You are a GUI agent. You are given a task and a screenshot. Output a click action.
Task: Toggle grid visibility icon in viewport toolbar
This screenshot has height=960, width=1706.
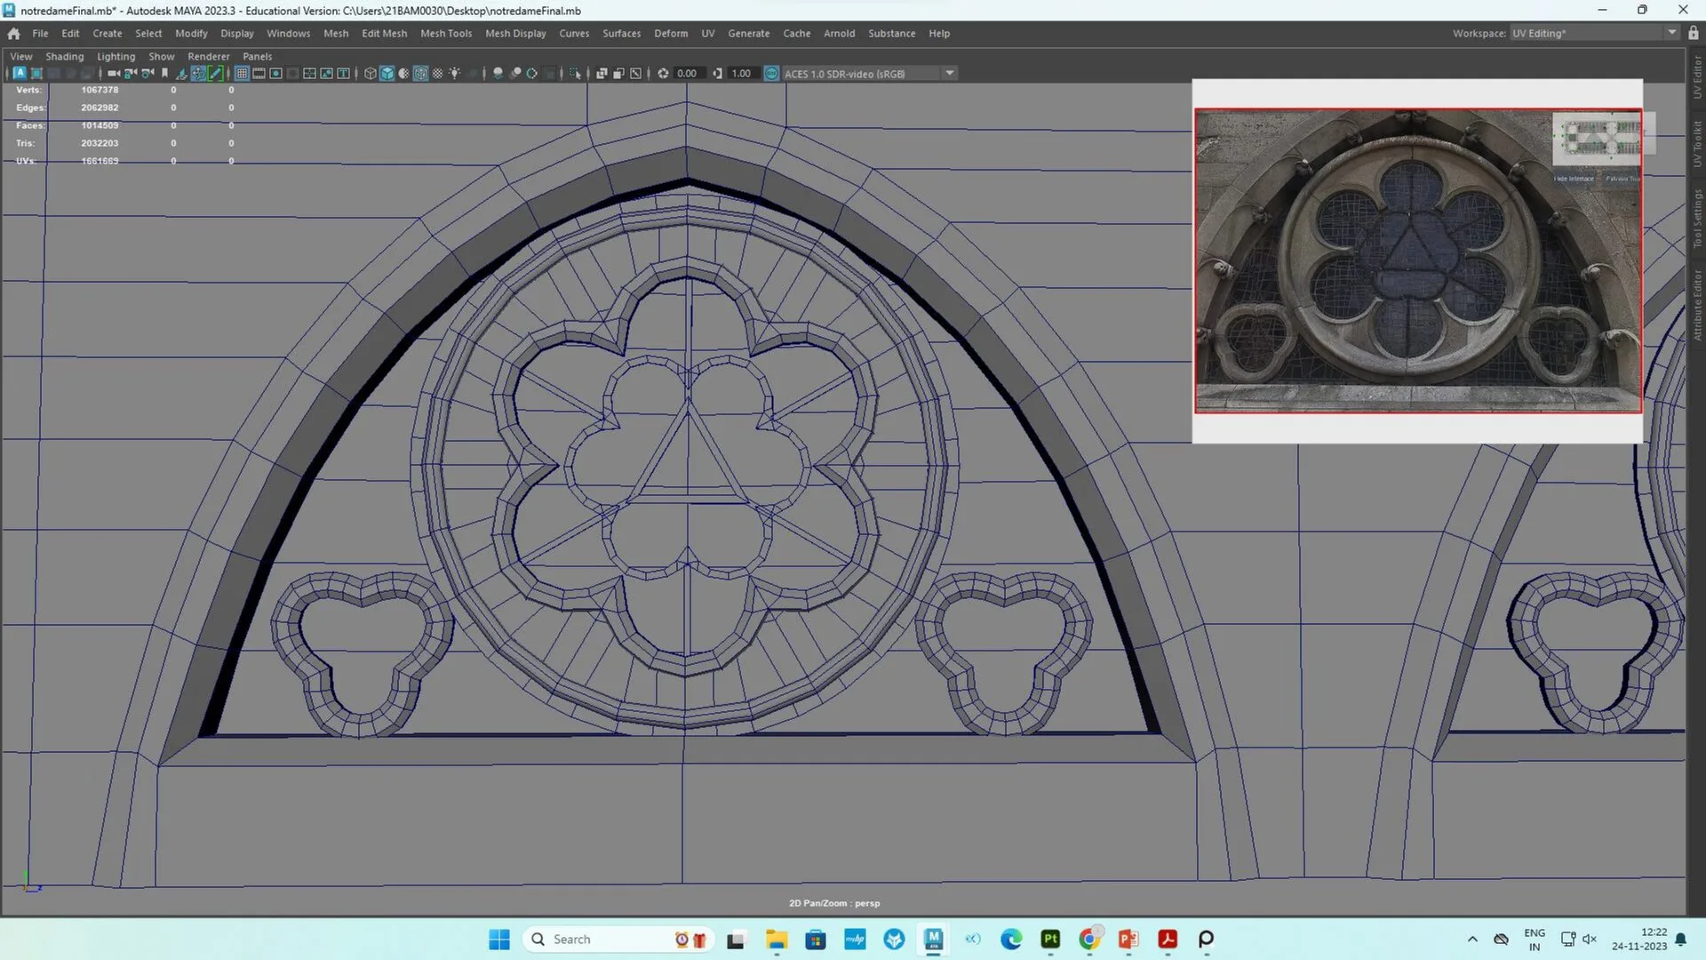click(x=242, y=73)
